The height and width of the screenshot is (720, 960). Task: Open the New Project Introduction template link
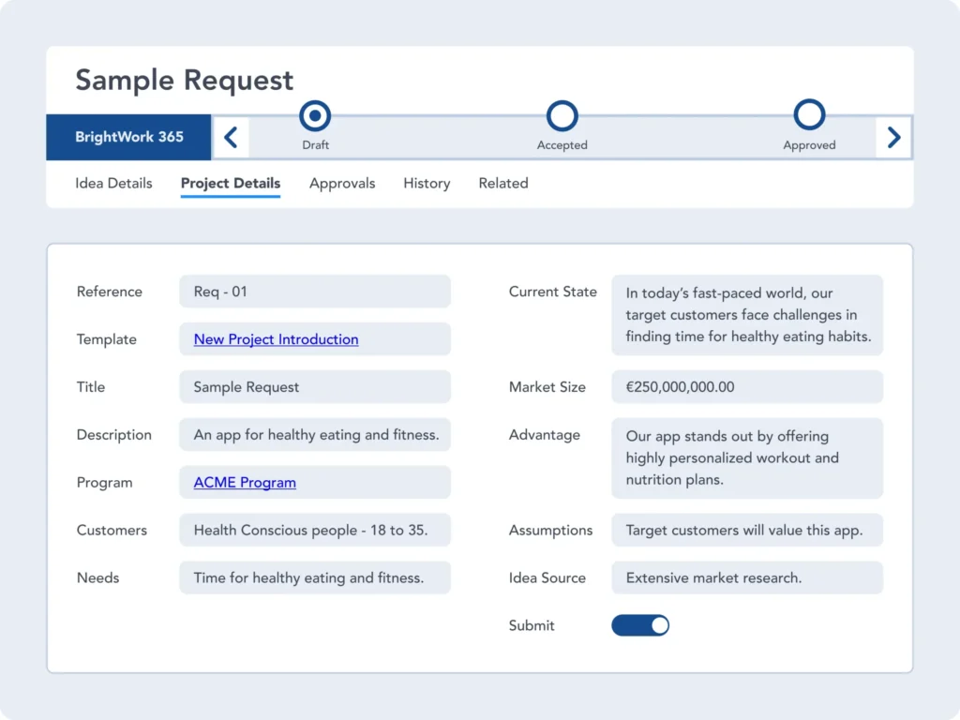[x=276, y=339]
